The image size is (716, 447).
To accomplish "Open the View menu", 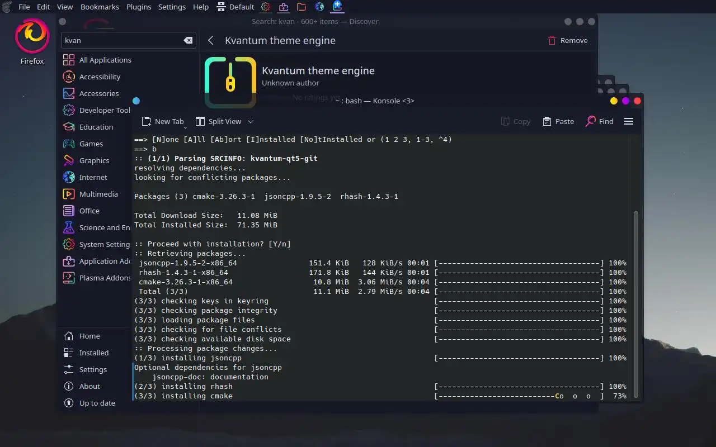I will 65,7.
